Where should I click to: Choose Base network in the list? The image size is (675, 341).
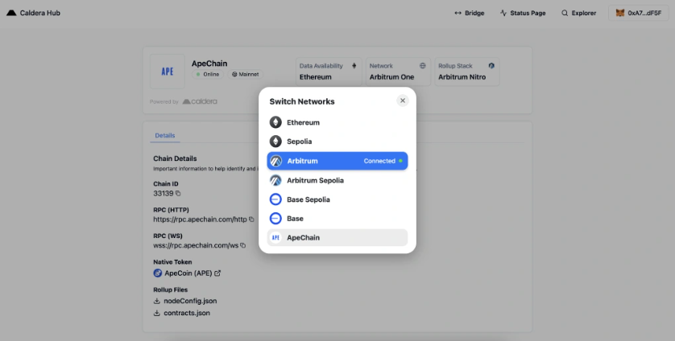[x=337, y=219]
